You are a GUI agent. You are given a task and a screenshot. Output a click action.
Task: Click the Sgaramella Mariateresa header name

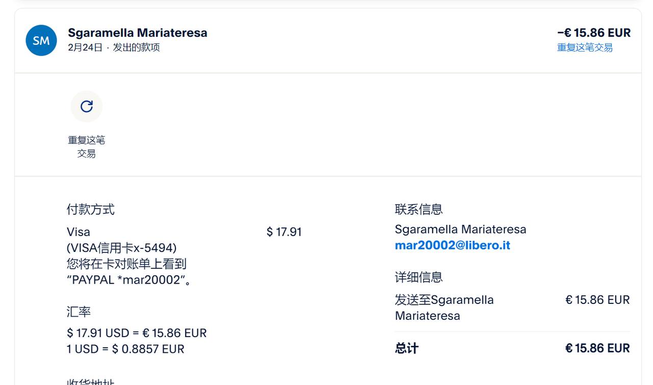(137, 33)
